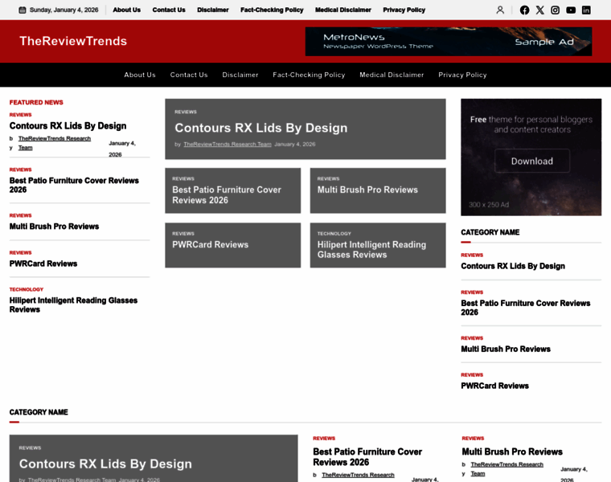611x482 pixels.
Task: Select Fact-Checking Policy in black navigation bar
Action: pos(309,75)
